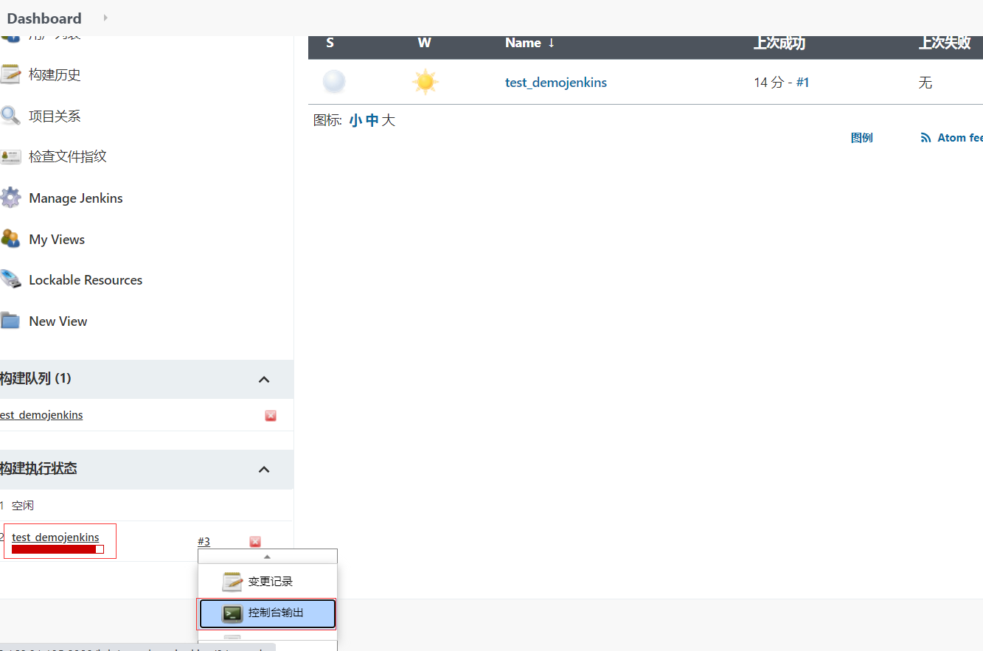Click the Atom feed RSS icon

pyautogui.click(x=925, y=138)
